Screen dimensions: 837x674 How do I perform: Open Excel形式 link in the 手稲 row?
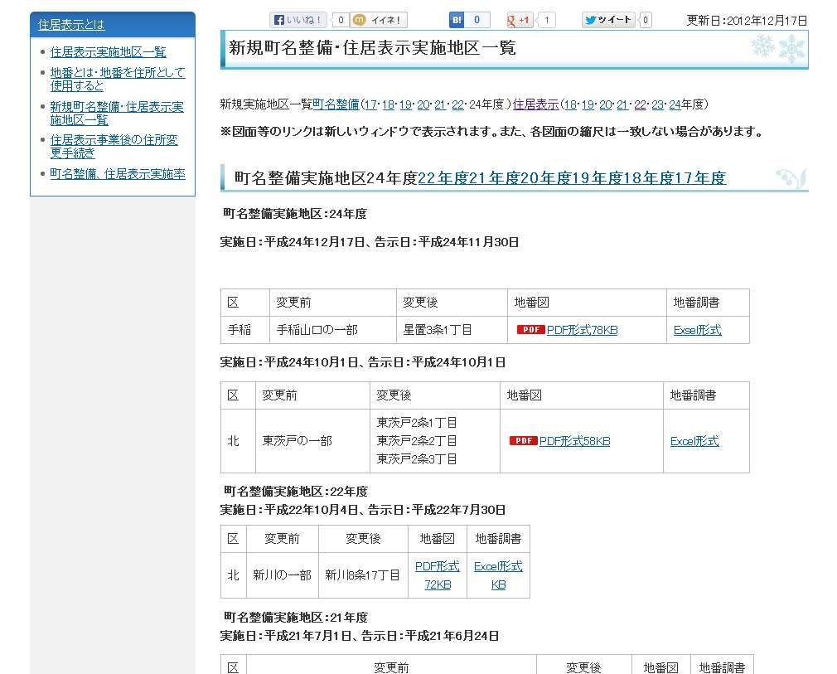click(697, 330)
